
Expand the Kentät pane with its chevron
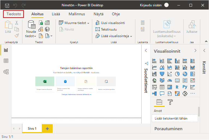coord(204,50)
